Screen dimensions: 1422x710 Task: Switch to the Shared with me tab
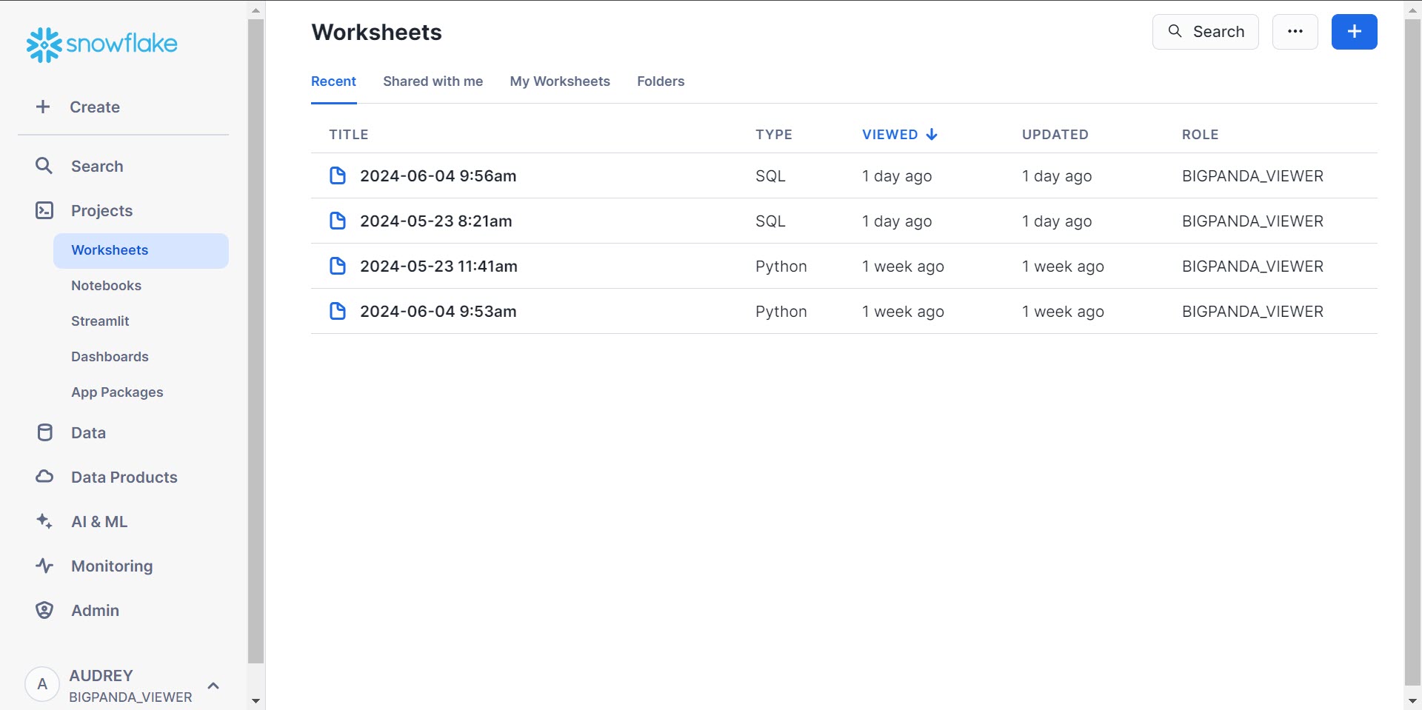point(433,81)
